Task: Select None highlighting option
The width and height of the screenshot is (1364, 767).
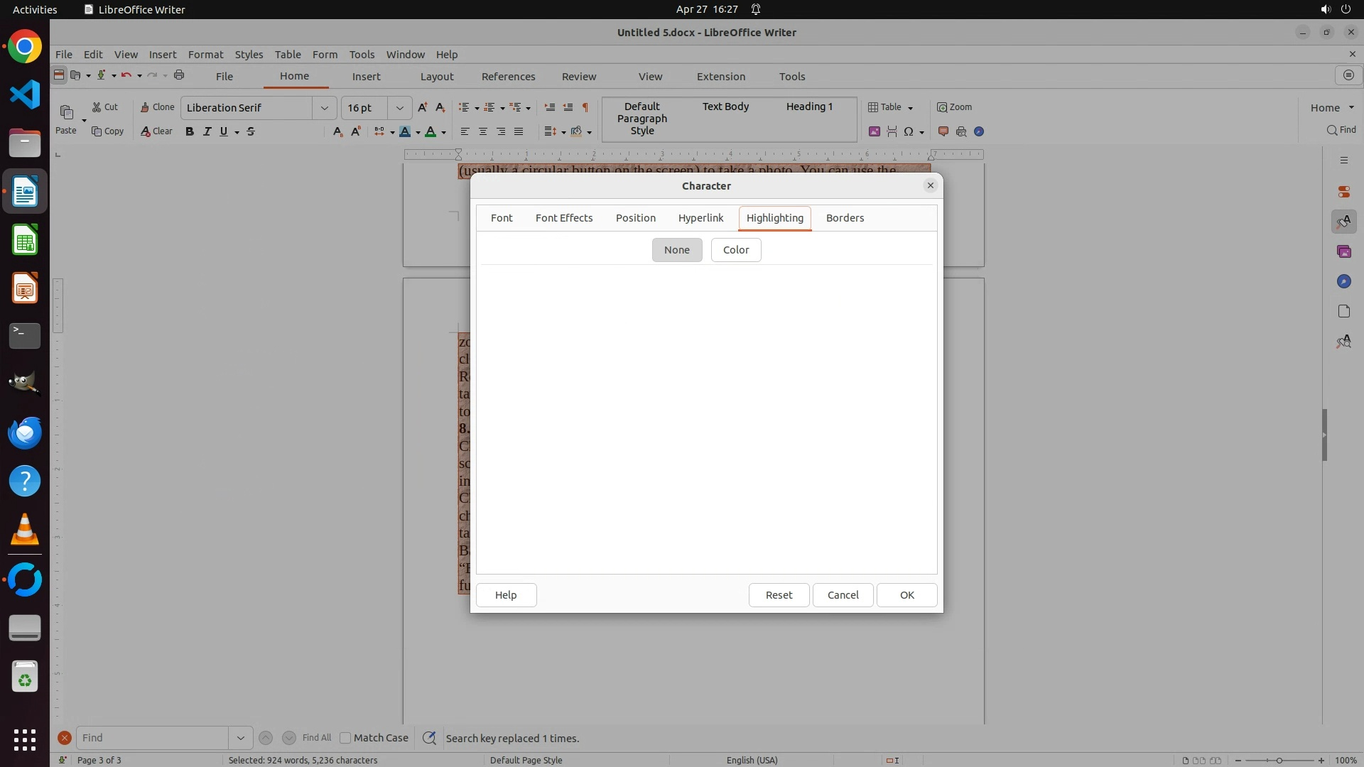Action: pos(676,250)
